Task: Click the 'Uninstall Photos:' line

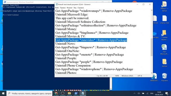Action: tap(66, 73)
